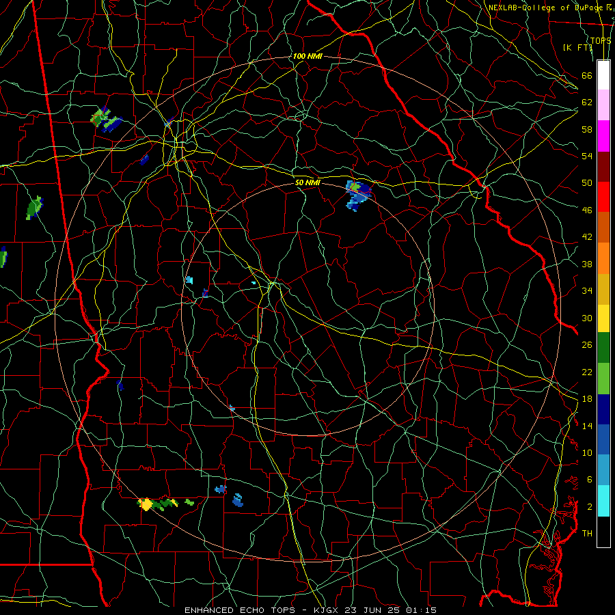Pick the bright yellow legend swatch
Screen dimensions: 615x615
click(603, 318)
